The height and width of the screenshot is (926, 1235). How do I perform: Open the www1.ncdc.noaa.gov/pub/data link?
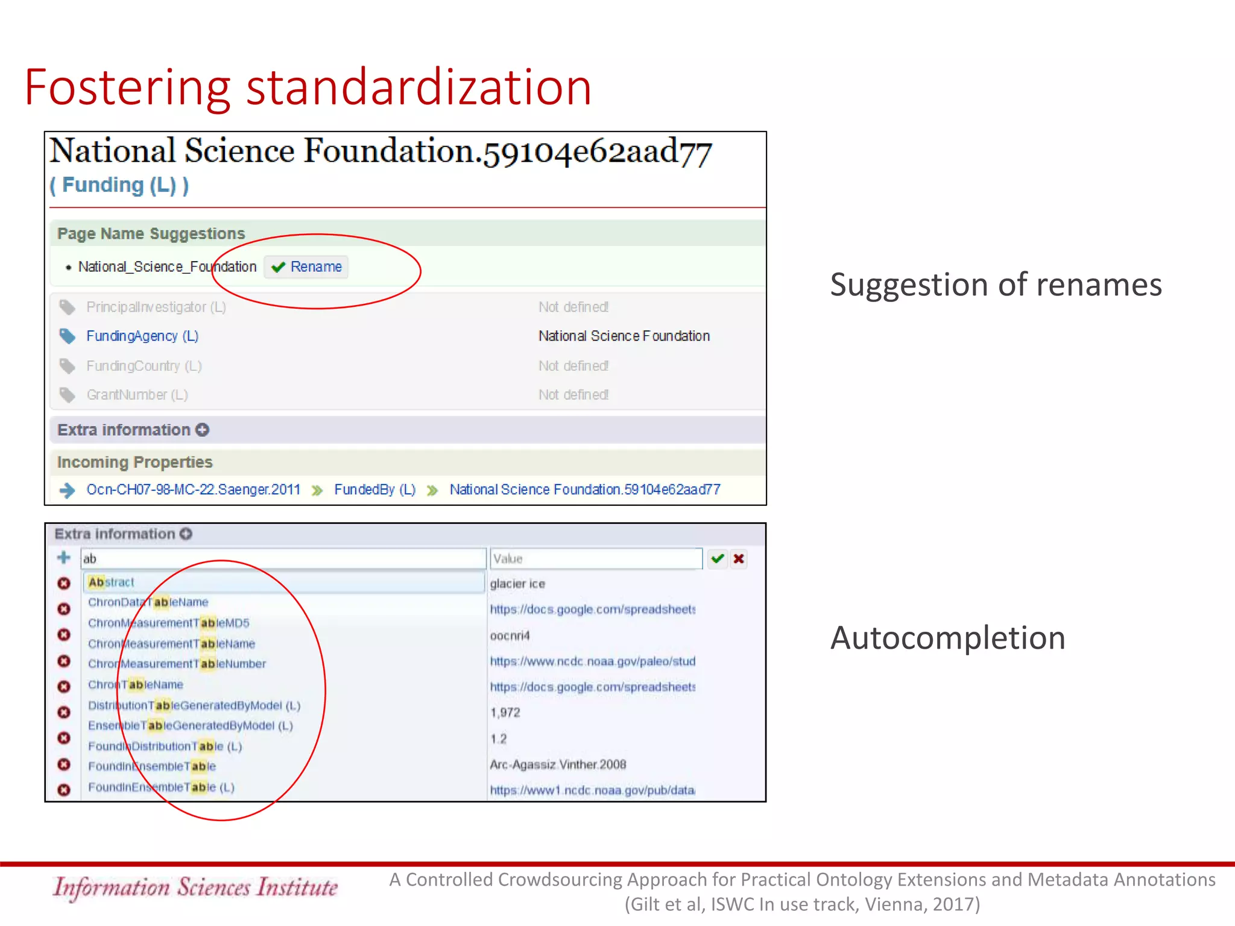[x=593, y=790]
